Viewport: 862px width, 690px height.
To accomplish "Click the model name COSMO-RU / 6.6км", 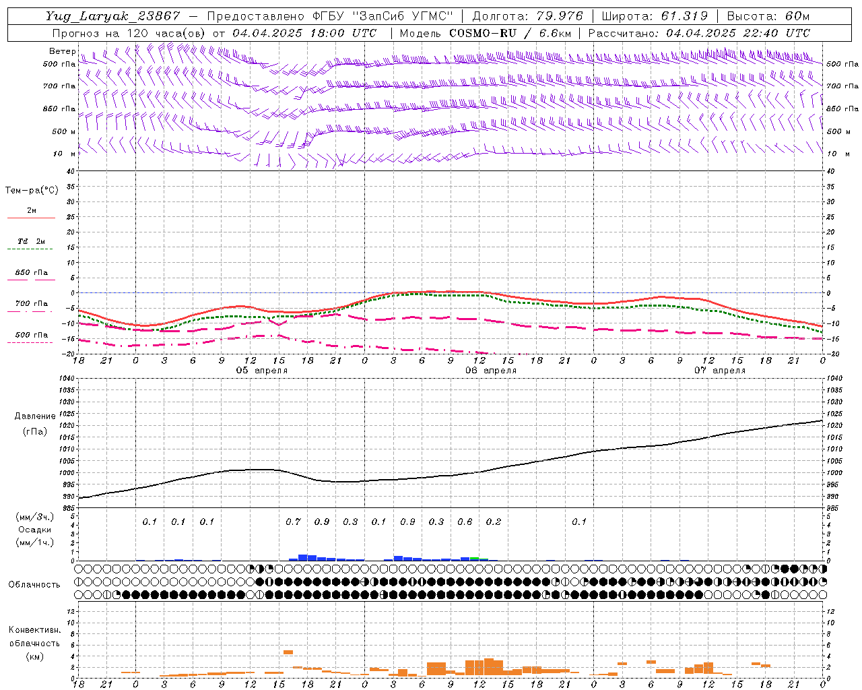I will (x=510, y=33).
